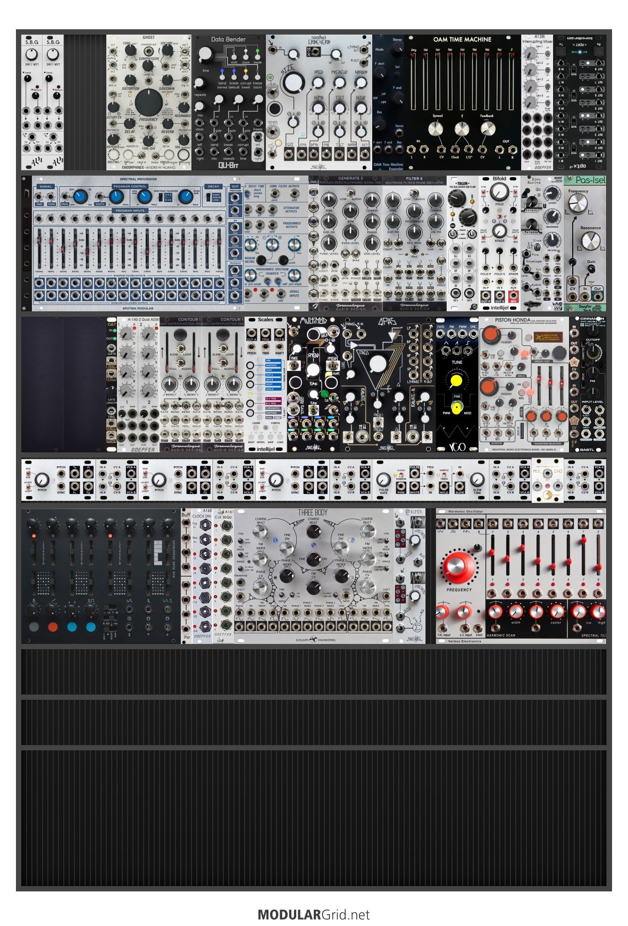Image resolution: width=628 pixels, height=926 pixels.
Task: Click the Spectral Processor WIDTH knob
Action: 116,196
